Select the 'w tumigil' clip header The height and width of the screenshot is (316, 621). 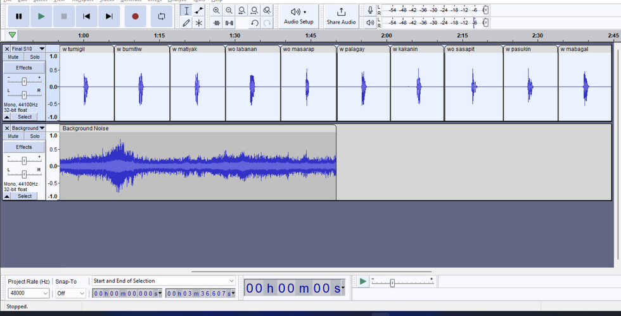(87, 49)
